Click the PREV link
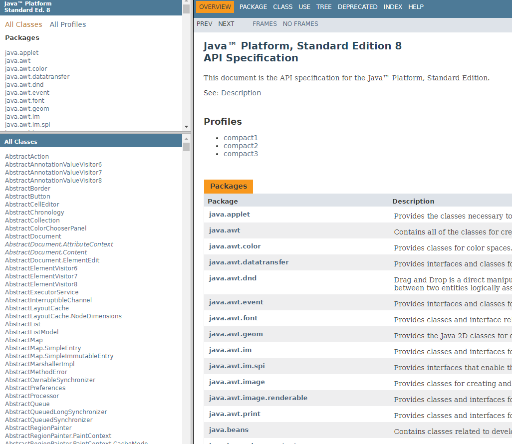Viewport: 512px width, 444px height. [205, 24]
